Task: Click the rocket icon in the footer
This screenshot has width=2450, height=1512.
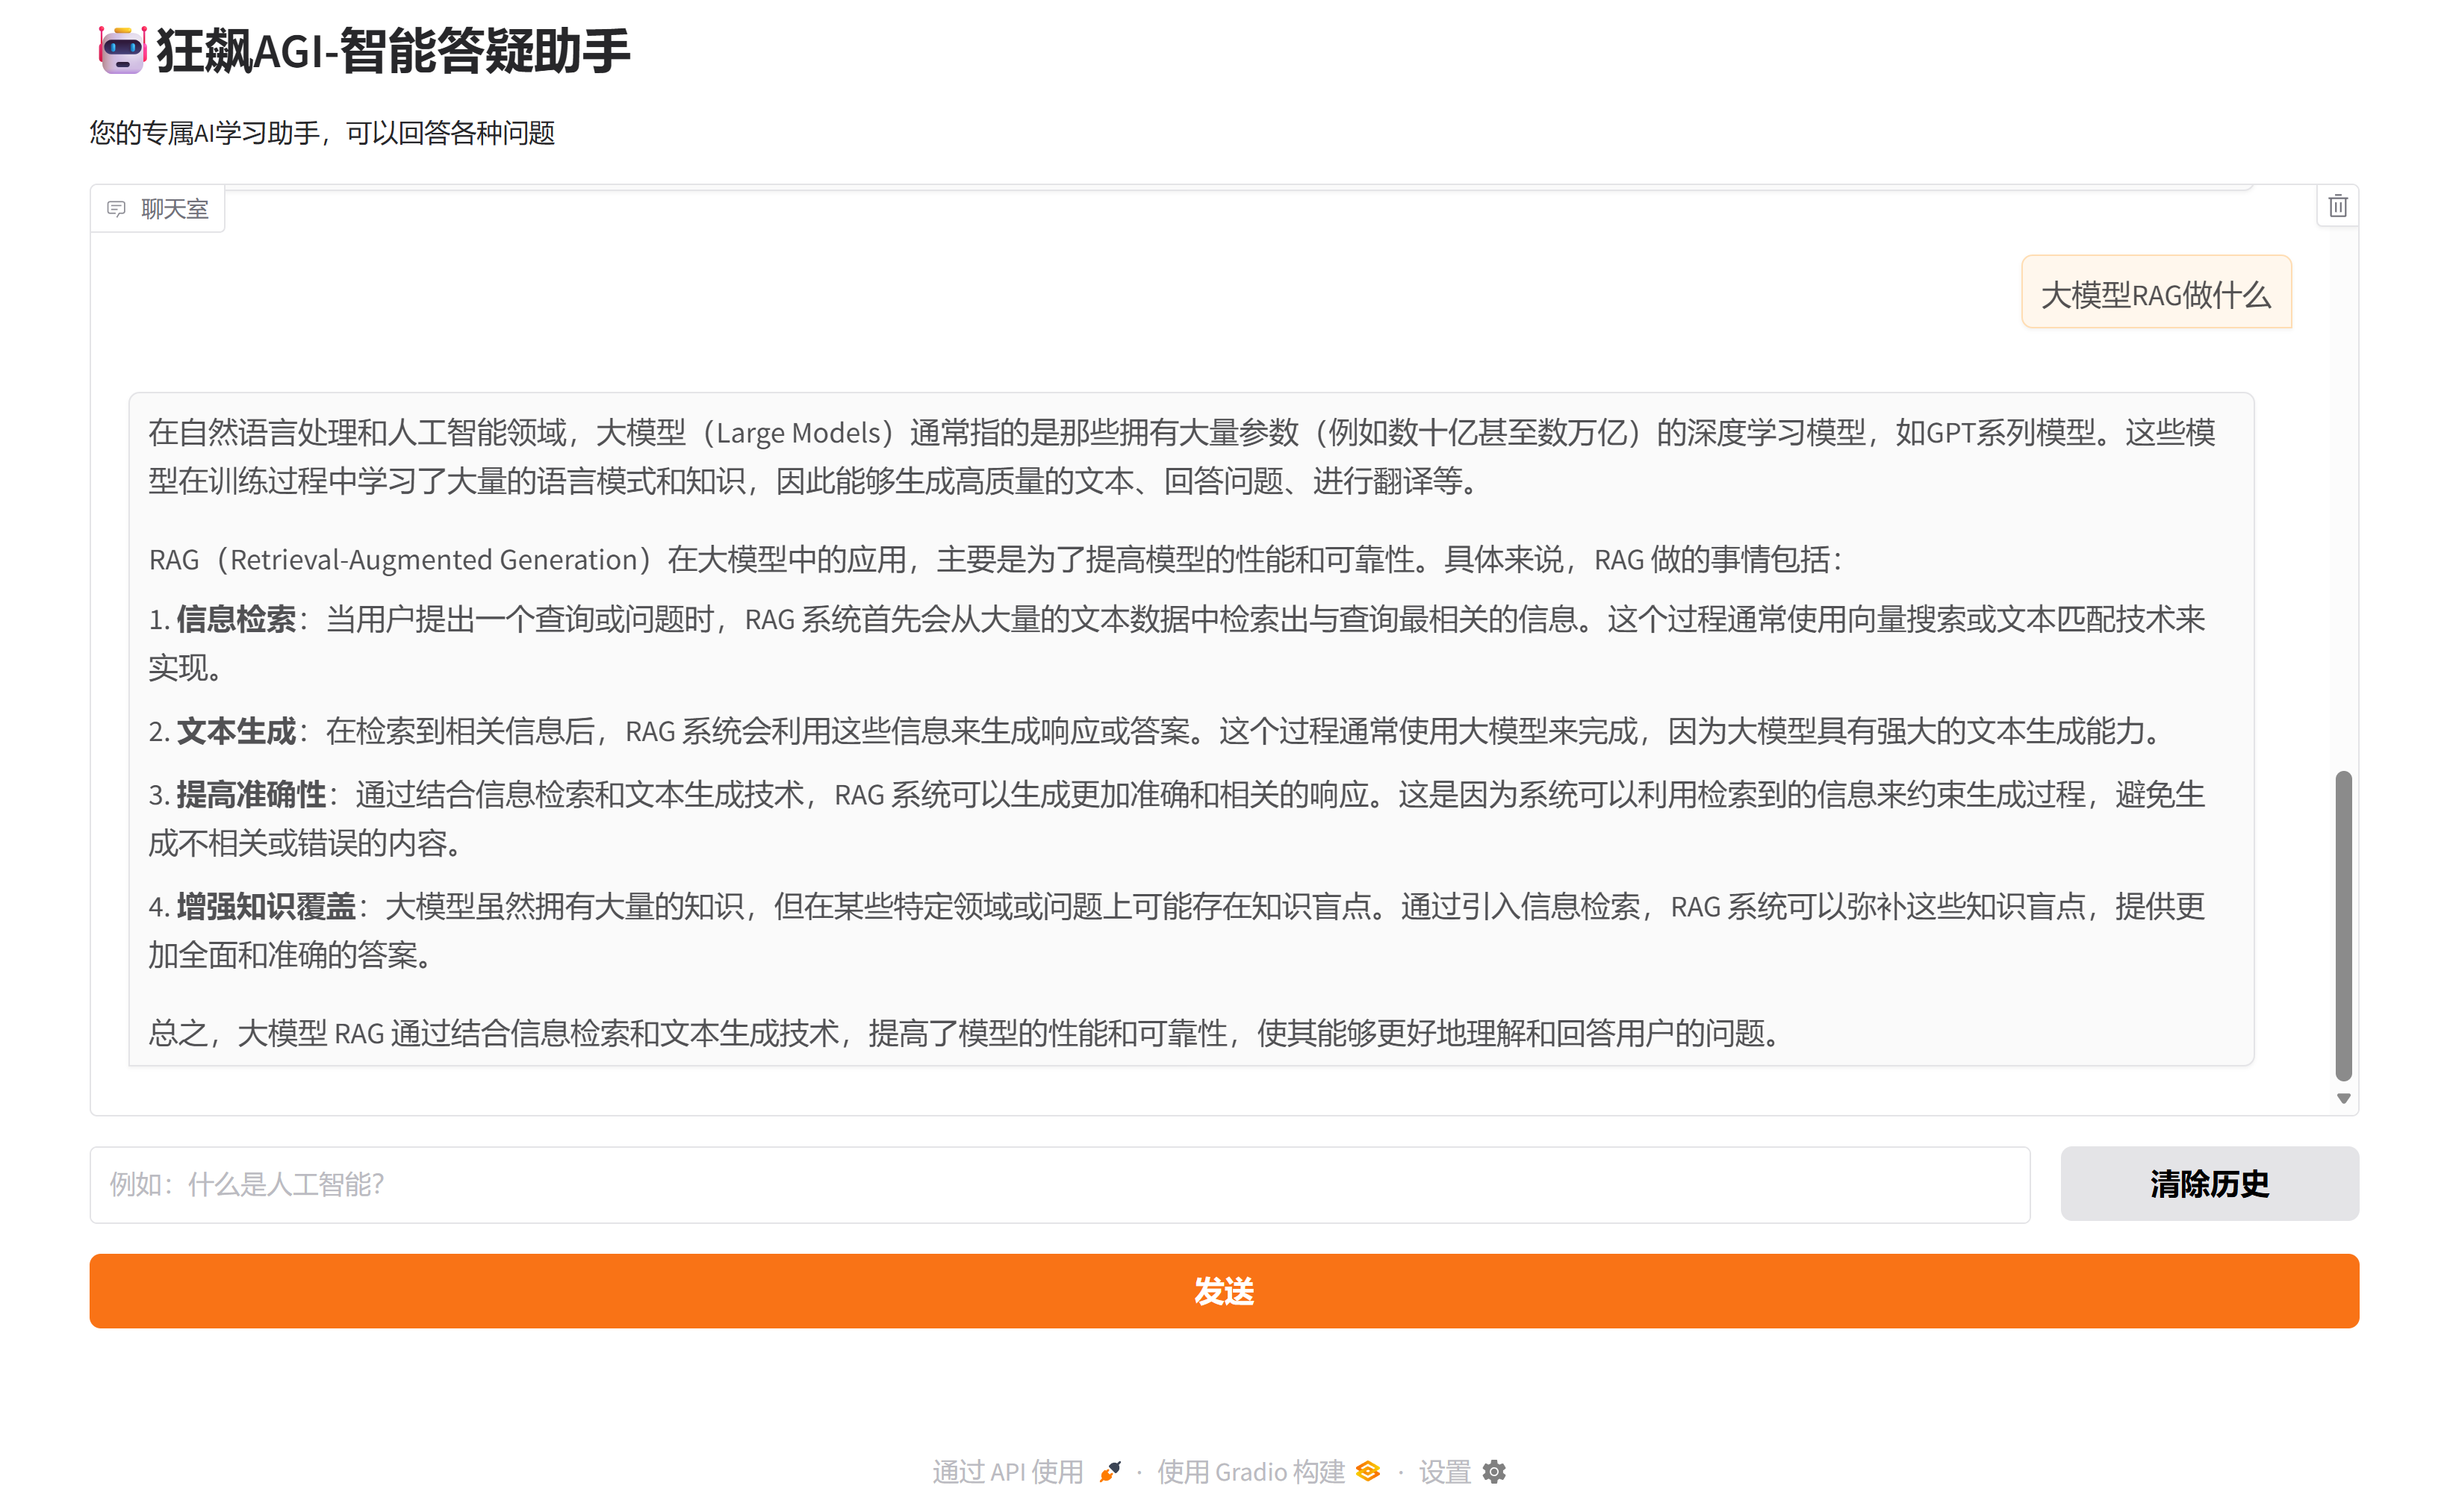Action: 1110,1471
